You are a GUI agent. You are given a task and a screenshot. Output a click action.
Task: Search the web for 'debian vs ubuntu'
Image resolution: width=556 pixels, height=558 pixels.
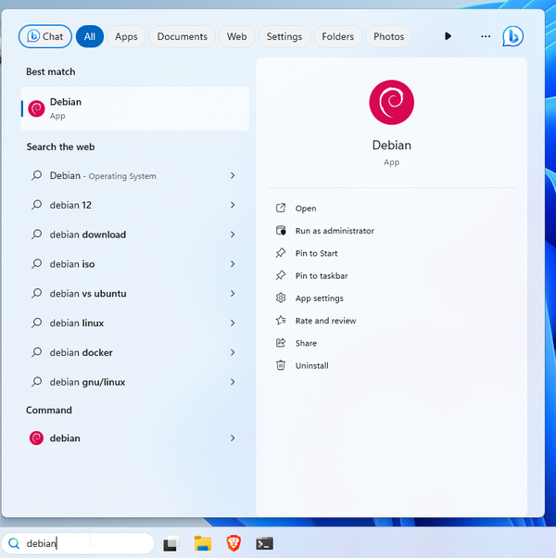(x=88, y=294)
